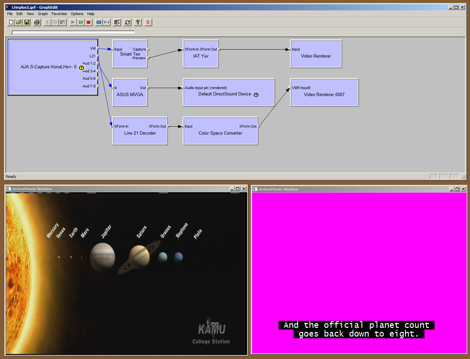This screenshot has width=470, height=359.
Task: Open a graph file with the folder icon
Action: tap(19, 22)
